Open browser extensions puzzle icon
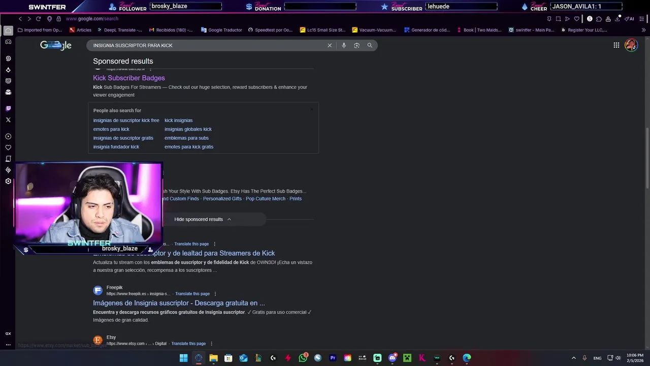The image size is (650, 366). 599,19
